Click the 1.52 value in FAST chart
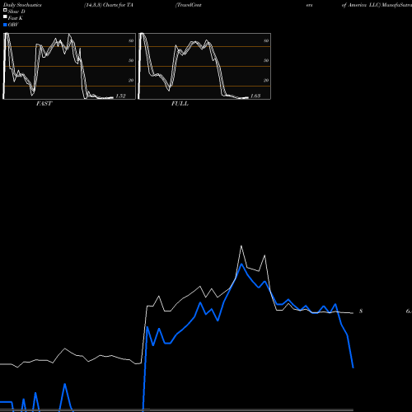 (x=120, y=96)
